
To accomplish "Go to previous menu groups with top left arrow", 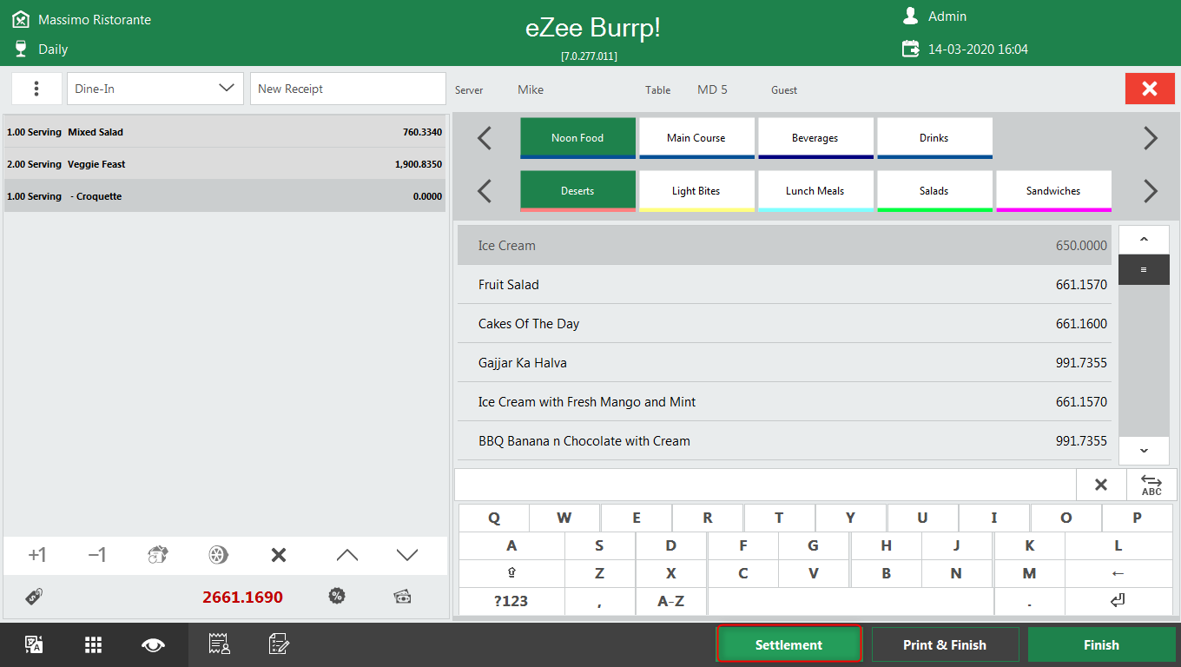I will [485, 138].
